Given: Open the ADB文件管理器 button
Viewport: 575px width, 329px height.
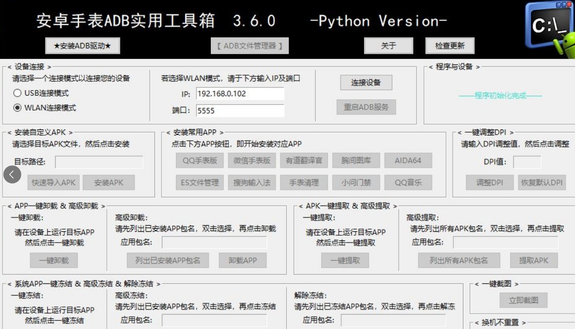Looking at the screenshot, I should point(250,46).
